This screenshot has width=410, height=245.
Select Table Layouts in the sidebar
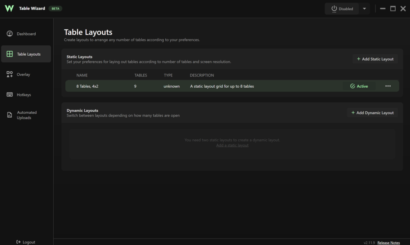point(26,54)
